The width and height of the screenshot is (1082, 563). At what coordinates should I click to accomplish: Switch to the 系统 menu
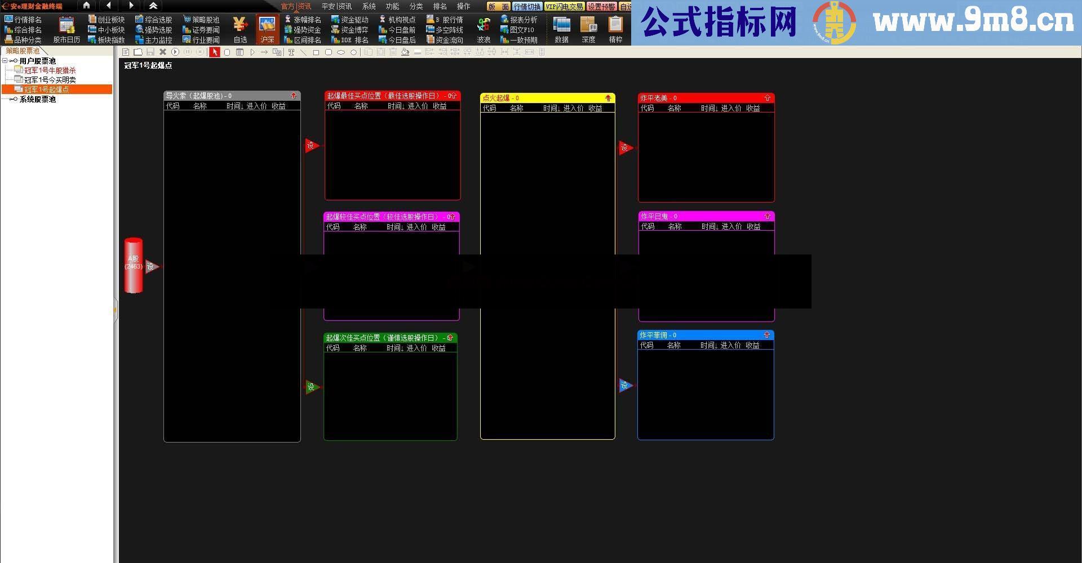pos(368,6)
